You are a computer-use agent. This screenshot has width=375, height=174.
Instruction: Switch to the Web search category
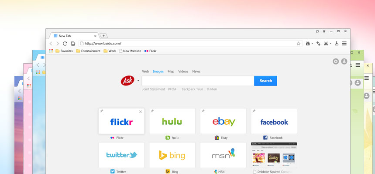click(x=145, y=72)
